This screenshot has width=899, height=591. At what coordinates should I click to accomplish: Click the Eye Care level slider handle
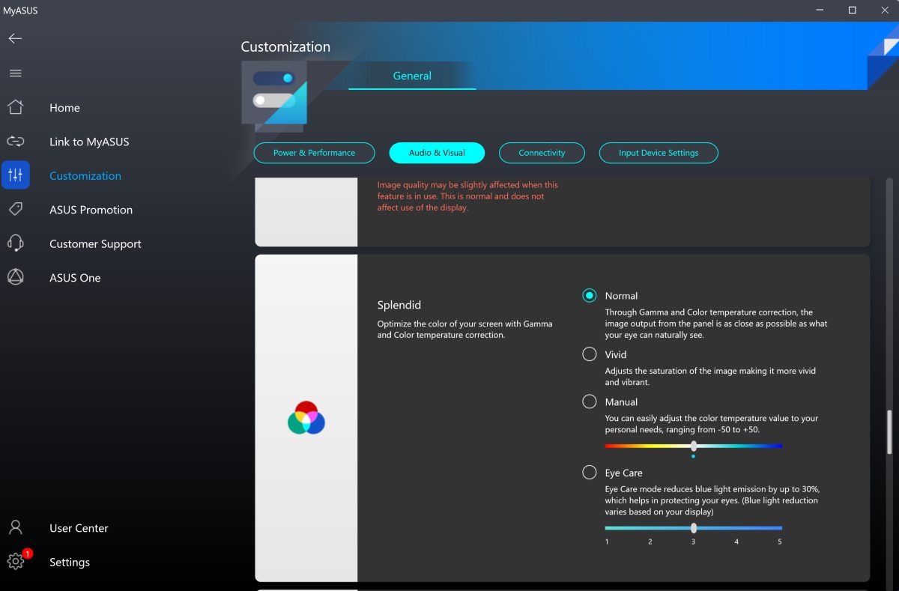tap(694, 528)
